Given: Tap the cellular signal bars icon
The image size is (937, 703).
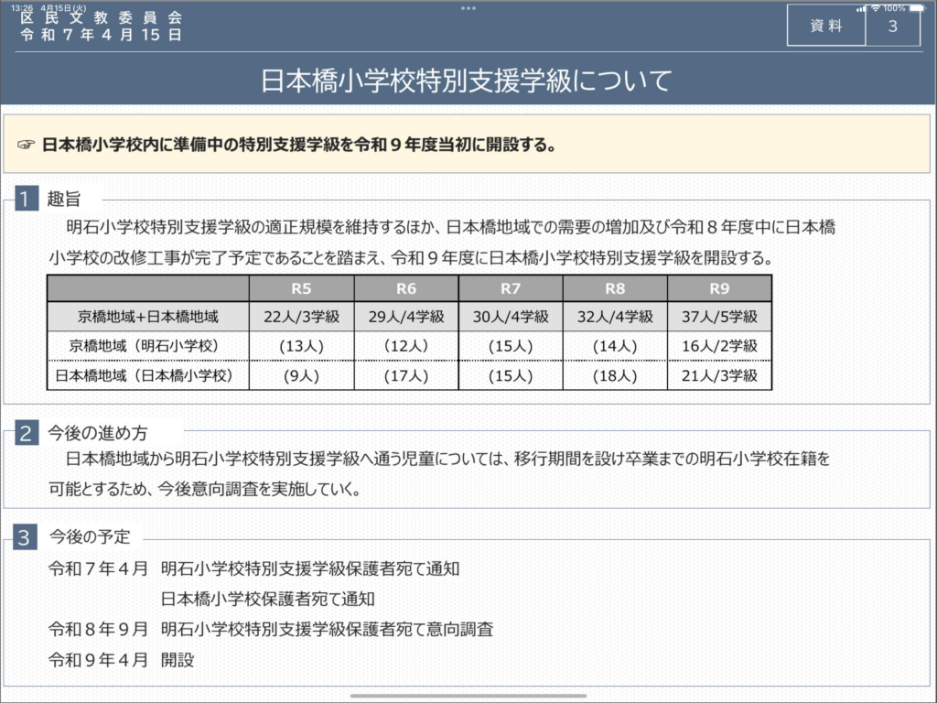Looking at the screenshot, I should 861,9.
